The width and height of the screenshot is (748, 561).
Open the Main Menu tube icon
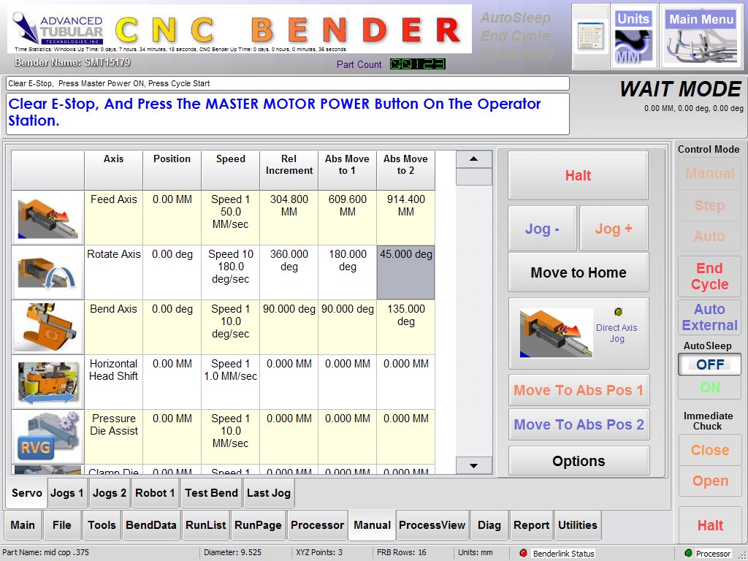point(701,37)
